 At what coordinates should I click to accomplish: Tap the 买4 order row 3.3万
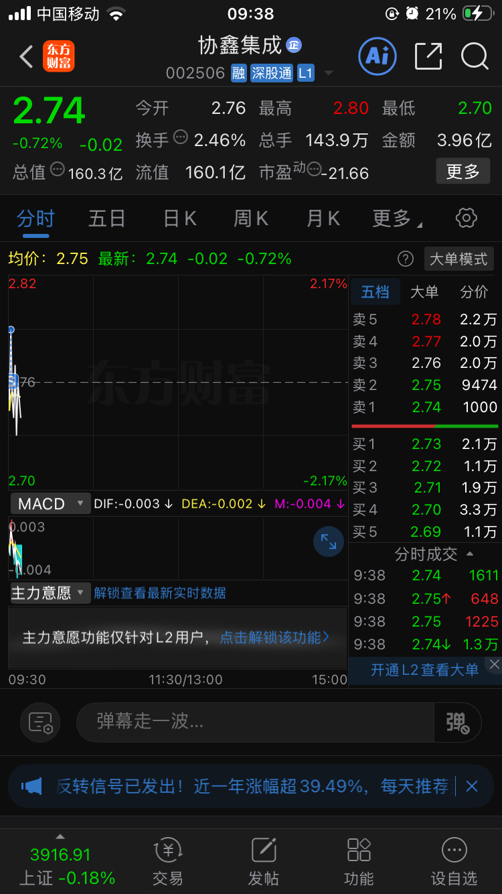425,510
